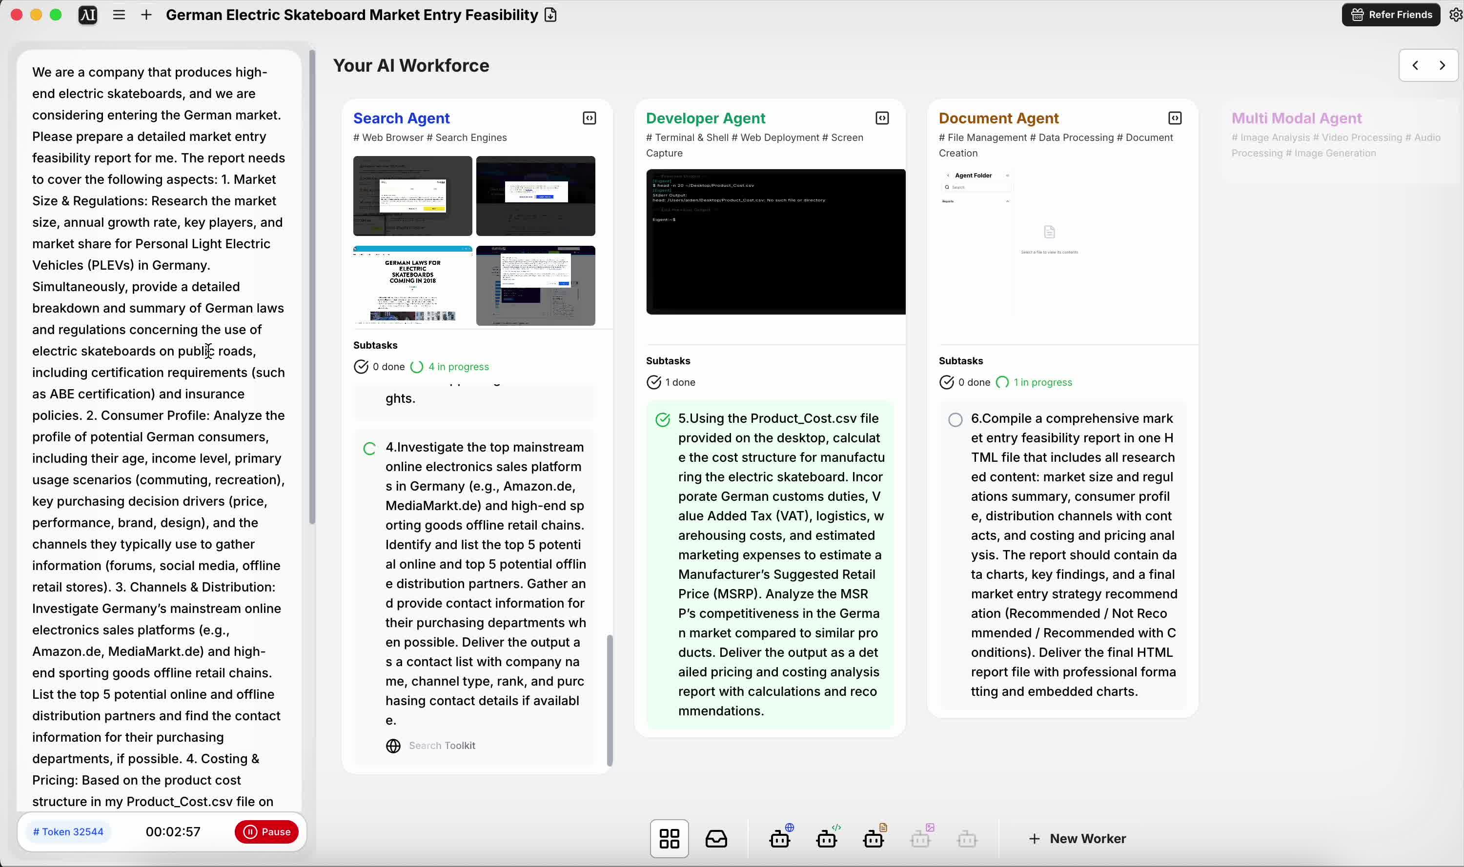Toggle the Pause task button
1464x867 pixels.
click(266, 831)
